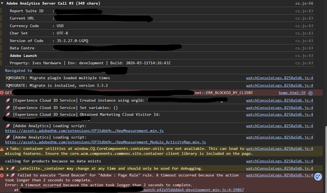
Task: Select the 'JS-2.27.0-LGPQ' version value
Action: pos(72,41)
